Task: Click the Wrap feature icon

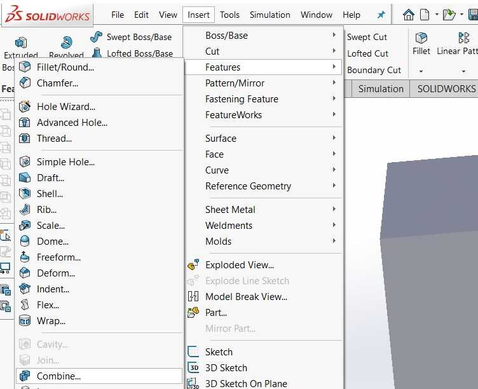Action: [x=25, y=320]
